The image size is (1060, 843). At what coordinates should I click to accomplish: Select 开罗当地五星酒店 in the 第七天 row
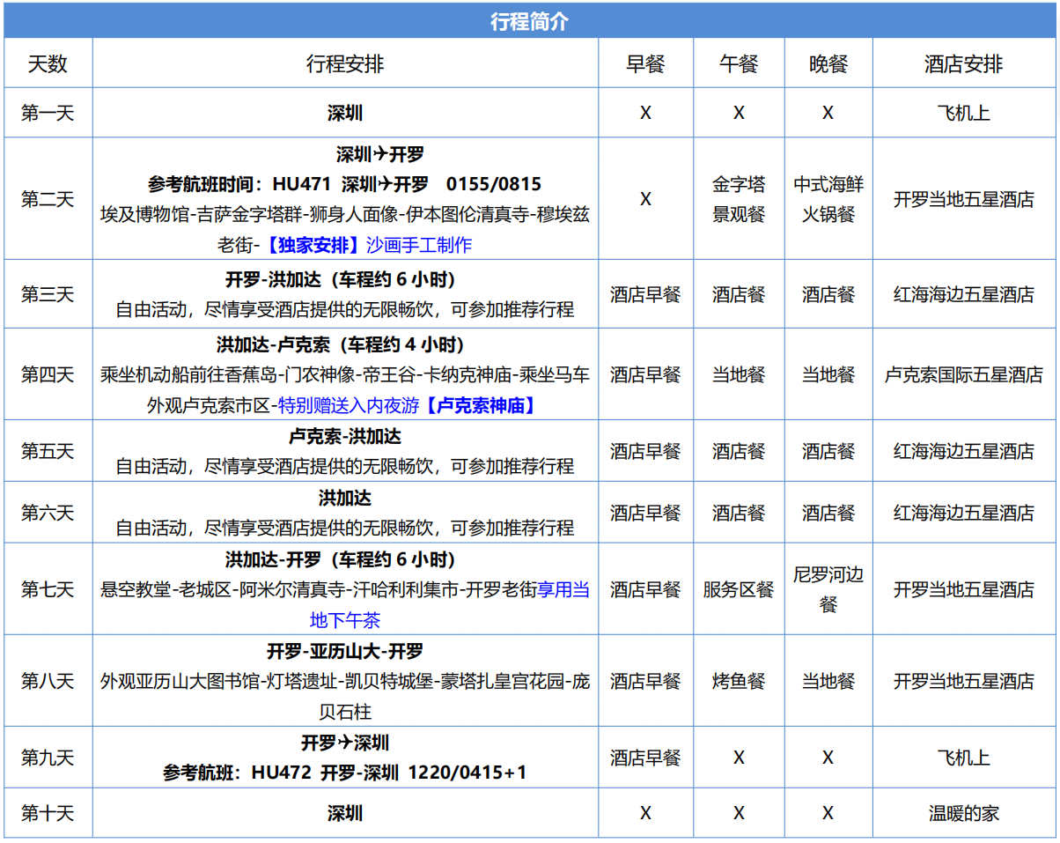[x=963, y=589]
